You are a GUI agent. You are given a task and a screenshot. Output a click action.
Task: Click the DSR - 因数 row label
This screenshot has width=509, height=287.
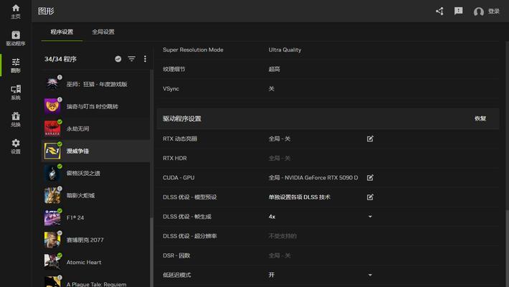(176, 255)
